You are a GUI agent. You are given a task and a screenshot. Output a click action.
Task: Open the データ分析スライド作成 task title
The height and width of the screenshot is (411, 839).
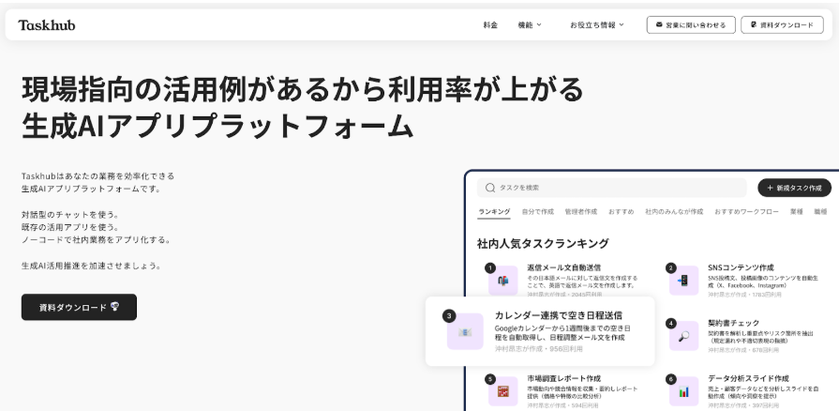(749, 378)
